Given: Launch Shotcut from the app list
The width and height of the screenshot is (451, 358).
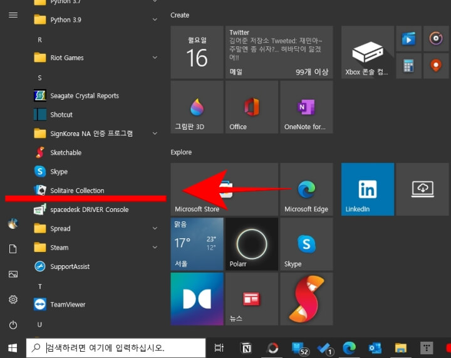Looking at the screenshot, I should click(x=95, y=115).
